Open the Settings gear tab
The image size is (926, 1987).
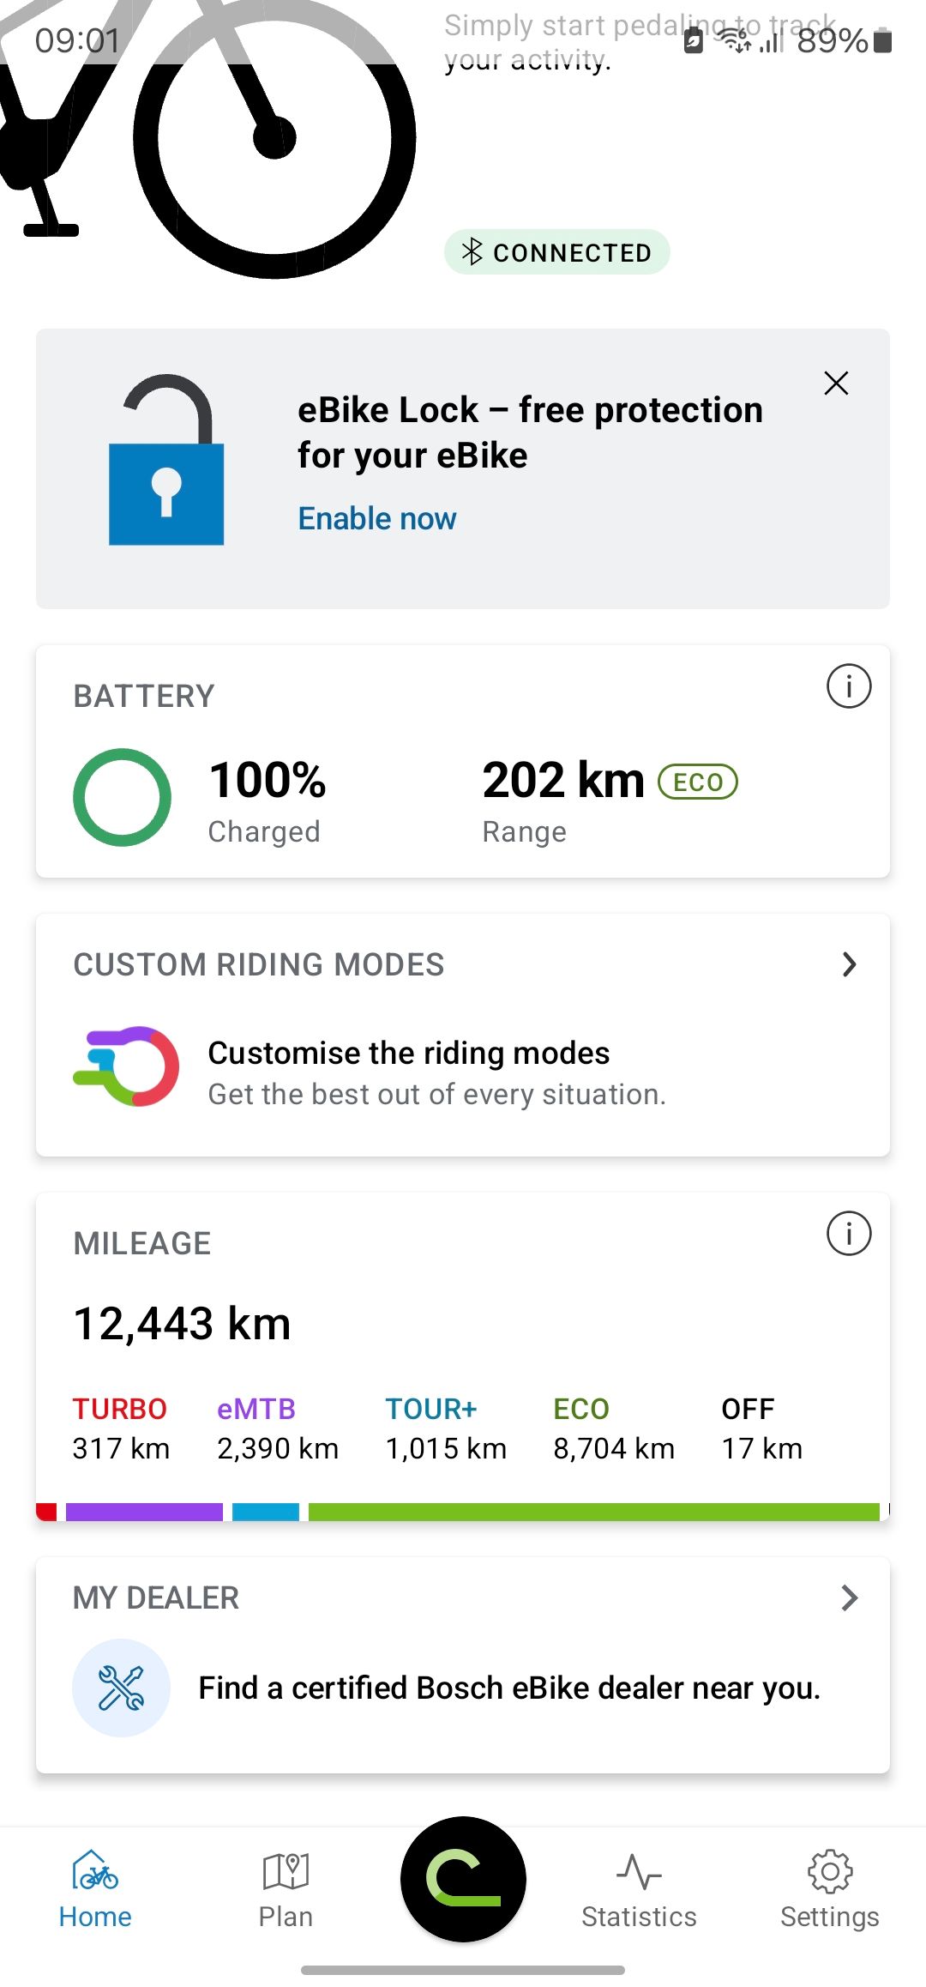829,1889
